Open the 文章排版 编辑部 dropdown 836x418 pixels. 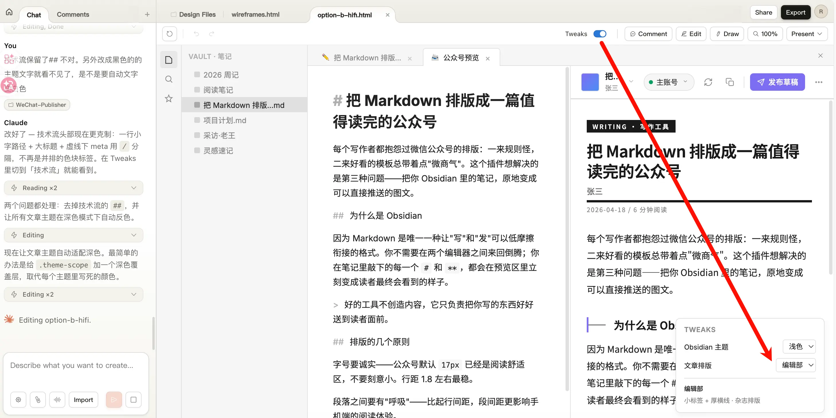tap(796, 365)
